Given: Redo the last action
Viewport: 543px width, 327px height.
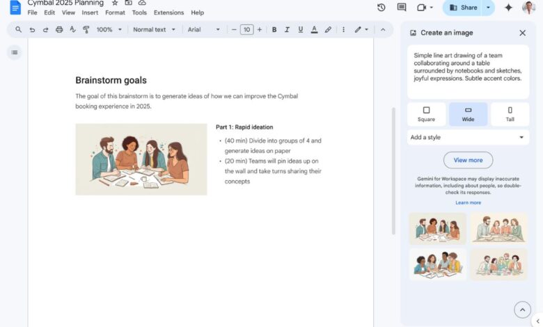Looking at the screenshot, I should coord(45,30).
